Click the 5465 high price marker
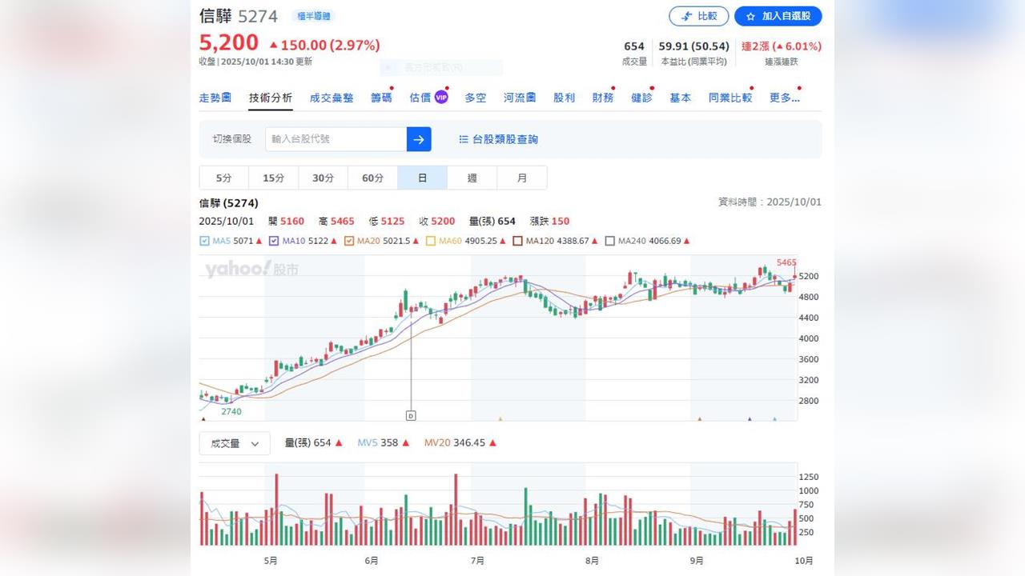The image size is (1025, 576). click(x=786, y=262)
